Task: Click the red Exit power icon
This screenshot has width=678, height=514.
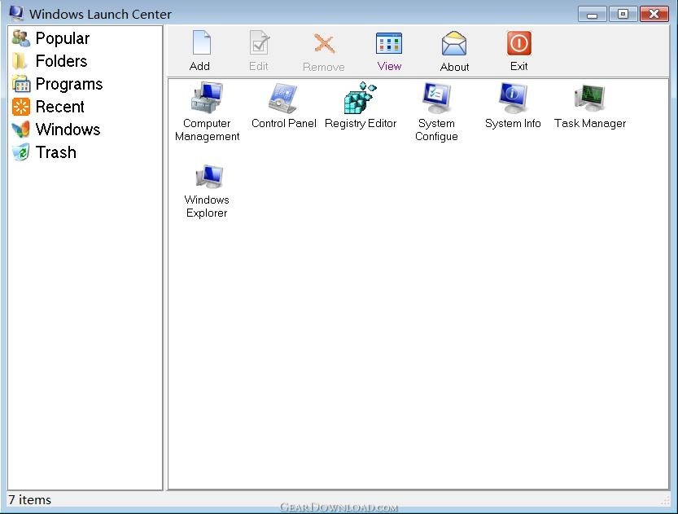Action: (x=519, y=43)
